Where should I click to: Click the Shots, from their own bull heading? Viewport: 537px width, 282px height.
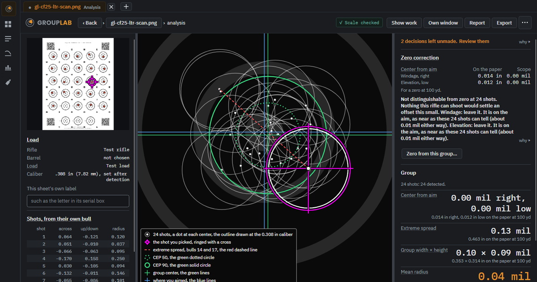pyautogui.click(x=59, y=219)
